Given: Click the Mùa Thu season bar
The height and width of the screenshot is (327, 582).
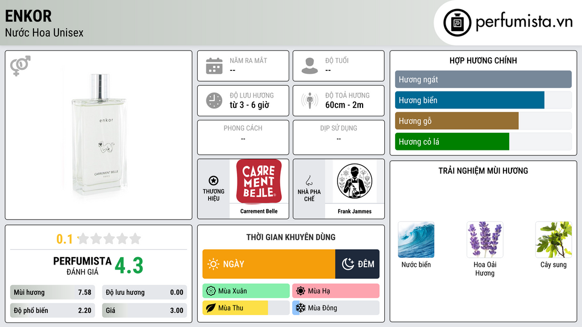Looking at the screenshot, I should (x=246, y=308).
